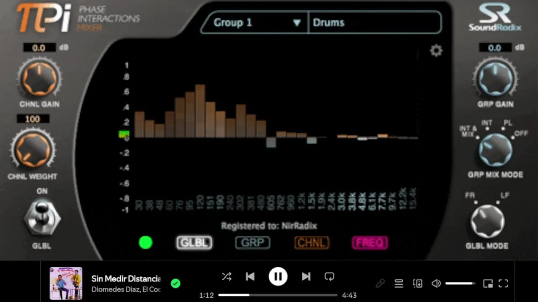The image size is (538, 302).
Task: Open the Group 1 dropdown
Action: click(x=255, y=23)
